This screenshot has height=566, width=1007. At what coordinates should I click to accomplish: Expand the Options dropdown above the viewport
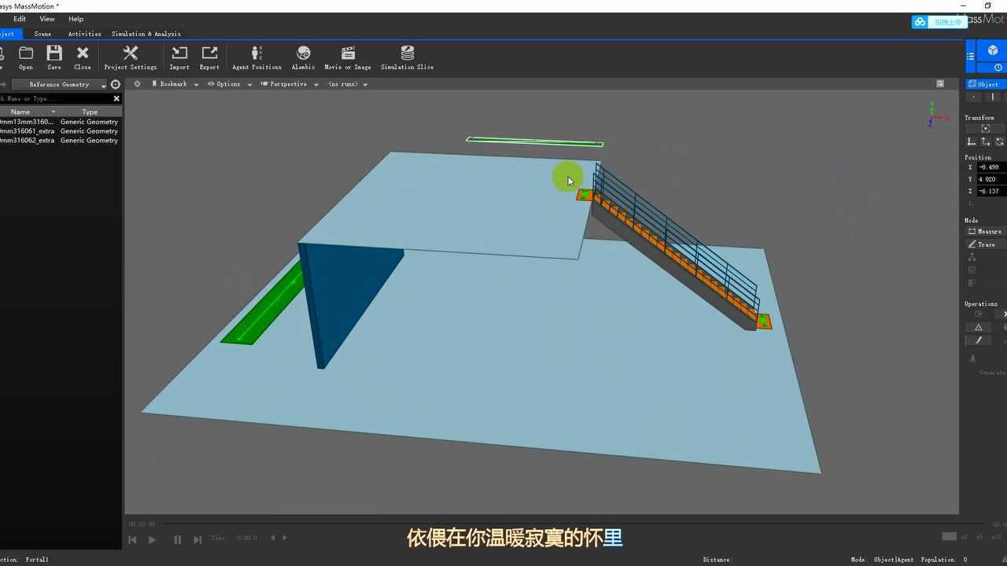pyautogui.click(x=227, y=83)
